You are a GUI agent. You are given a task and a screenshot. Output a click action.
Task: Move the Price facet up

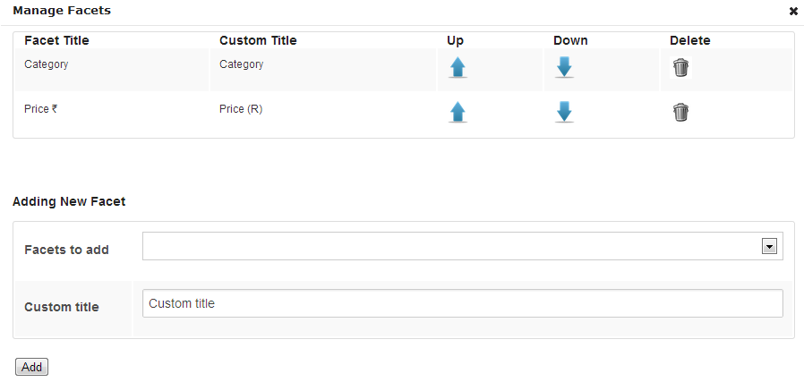tap(458, 112)
